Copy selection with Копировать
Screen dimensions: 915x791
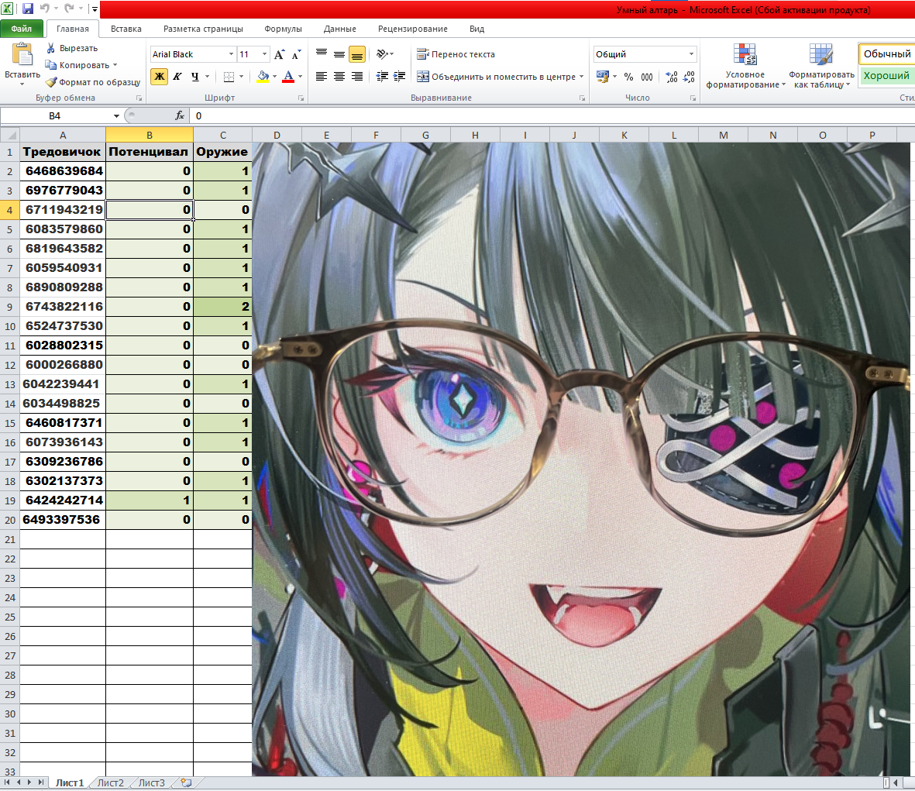(x=77, y=65)
